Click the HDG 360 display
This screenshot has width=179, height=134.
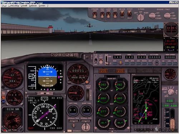[x=129, y=57]
